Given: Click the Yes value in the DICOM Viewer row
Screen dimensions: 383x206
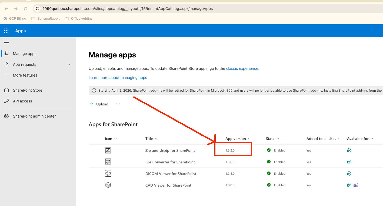Looking at the screenshot, I should tap(309, 174).
